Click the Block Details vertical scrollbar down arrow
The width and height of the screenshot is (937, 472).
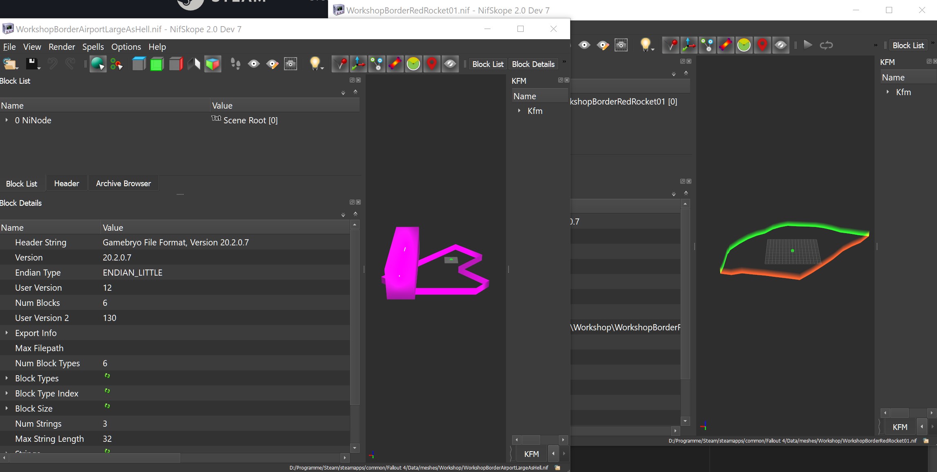click(355, 448)
